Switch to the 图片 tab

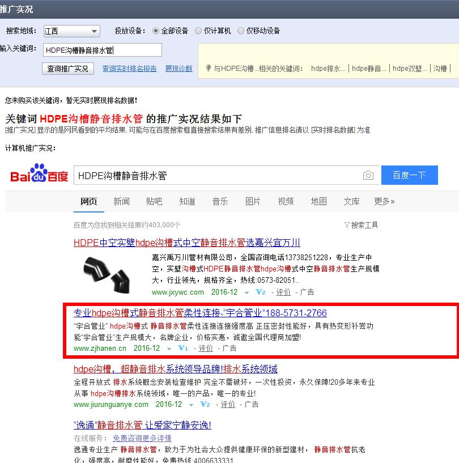[x=253, y=201]
